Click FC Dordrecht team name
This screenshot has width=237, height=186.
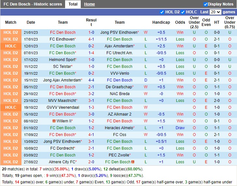click(62, 148)
